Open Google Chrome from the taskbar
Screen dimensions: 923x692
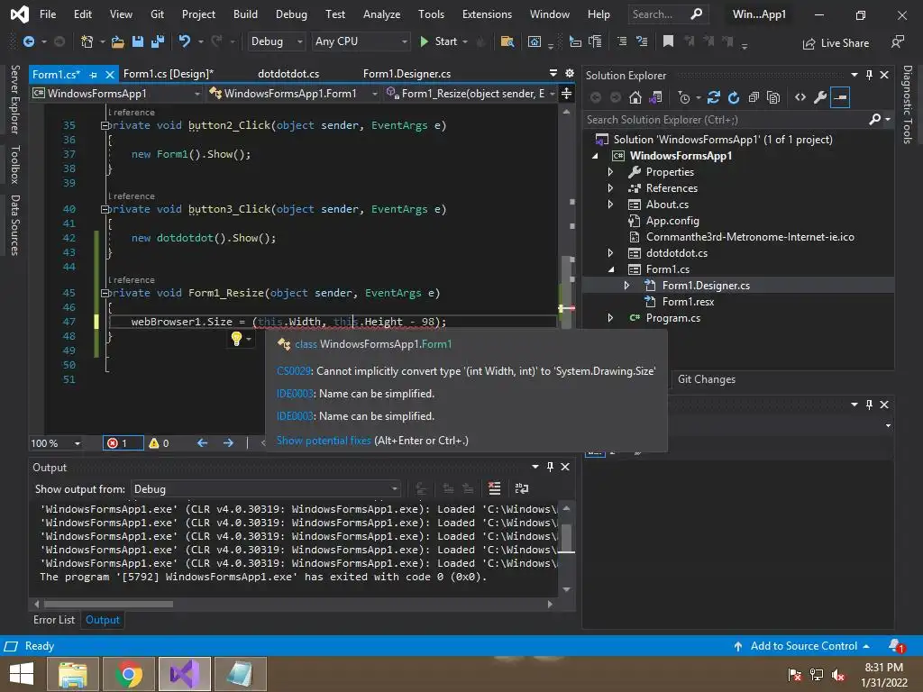point(128,674)
